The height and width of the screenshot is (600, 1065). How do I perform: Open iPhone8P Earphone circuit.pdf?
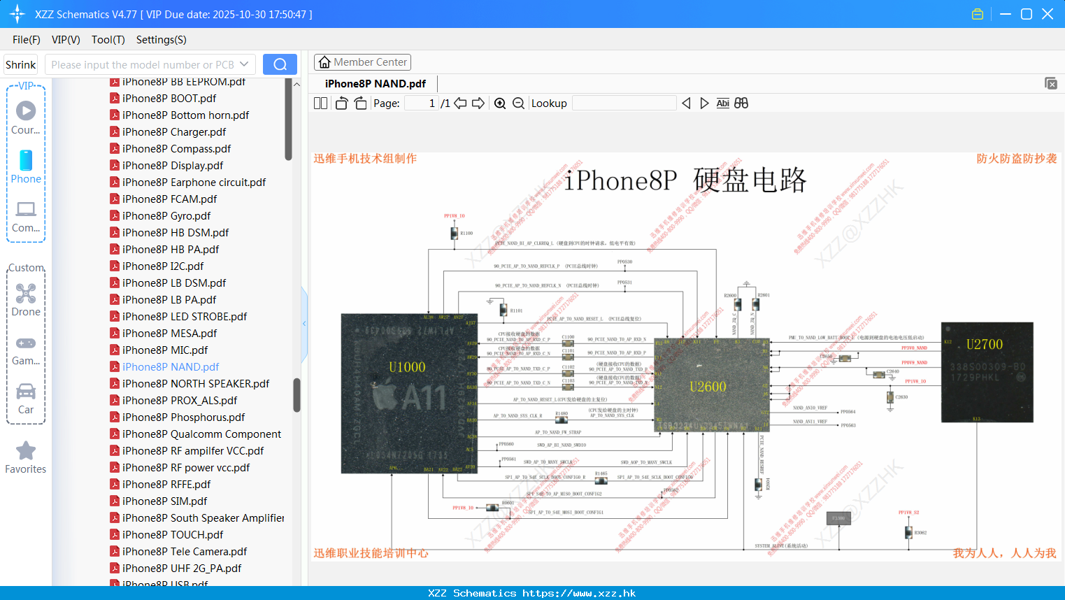tap(194, 183)
